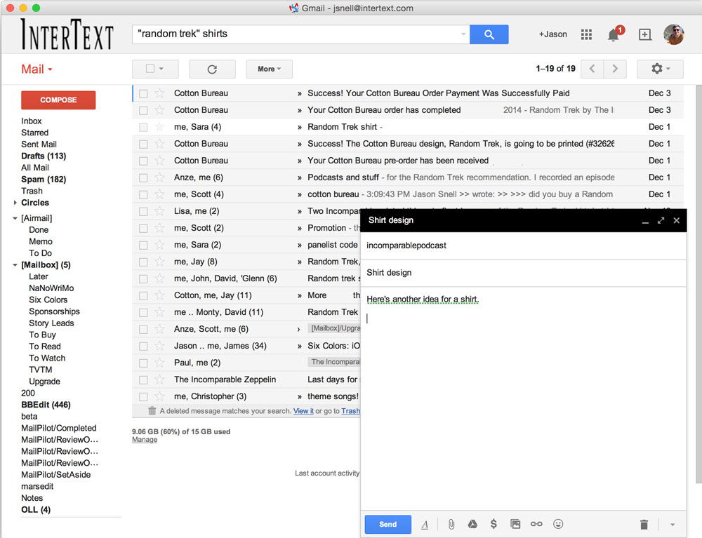This screenshot has height=538, width=702.
Task: Check the me, Jay (8) message
Action: [x=143, y=262]
